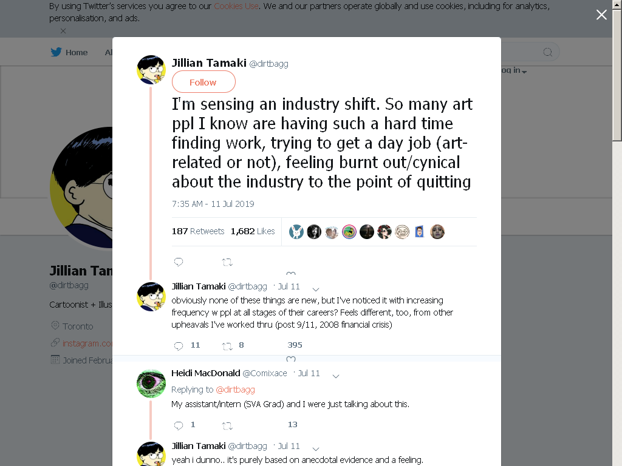The width and height of the screenshot is (622, 466).
Task: Click the Twitter bird Home icon
Action: (56, 52)
